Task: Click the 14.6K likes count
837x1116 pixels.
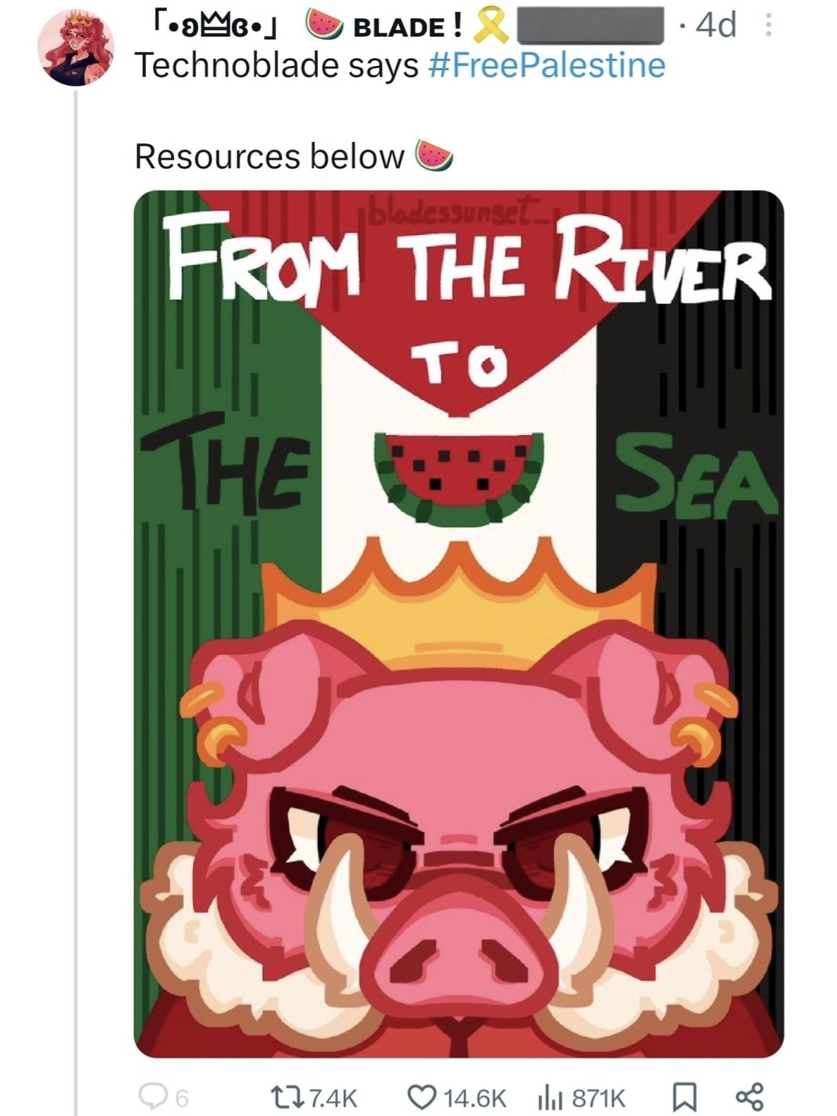Action: (475, 1097)
